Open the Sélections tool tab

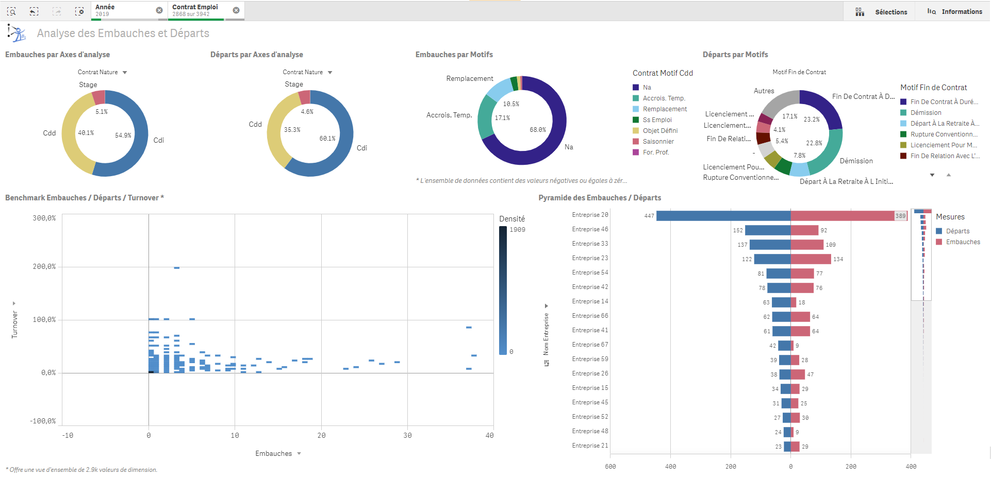click(x=882, y=12)
